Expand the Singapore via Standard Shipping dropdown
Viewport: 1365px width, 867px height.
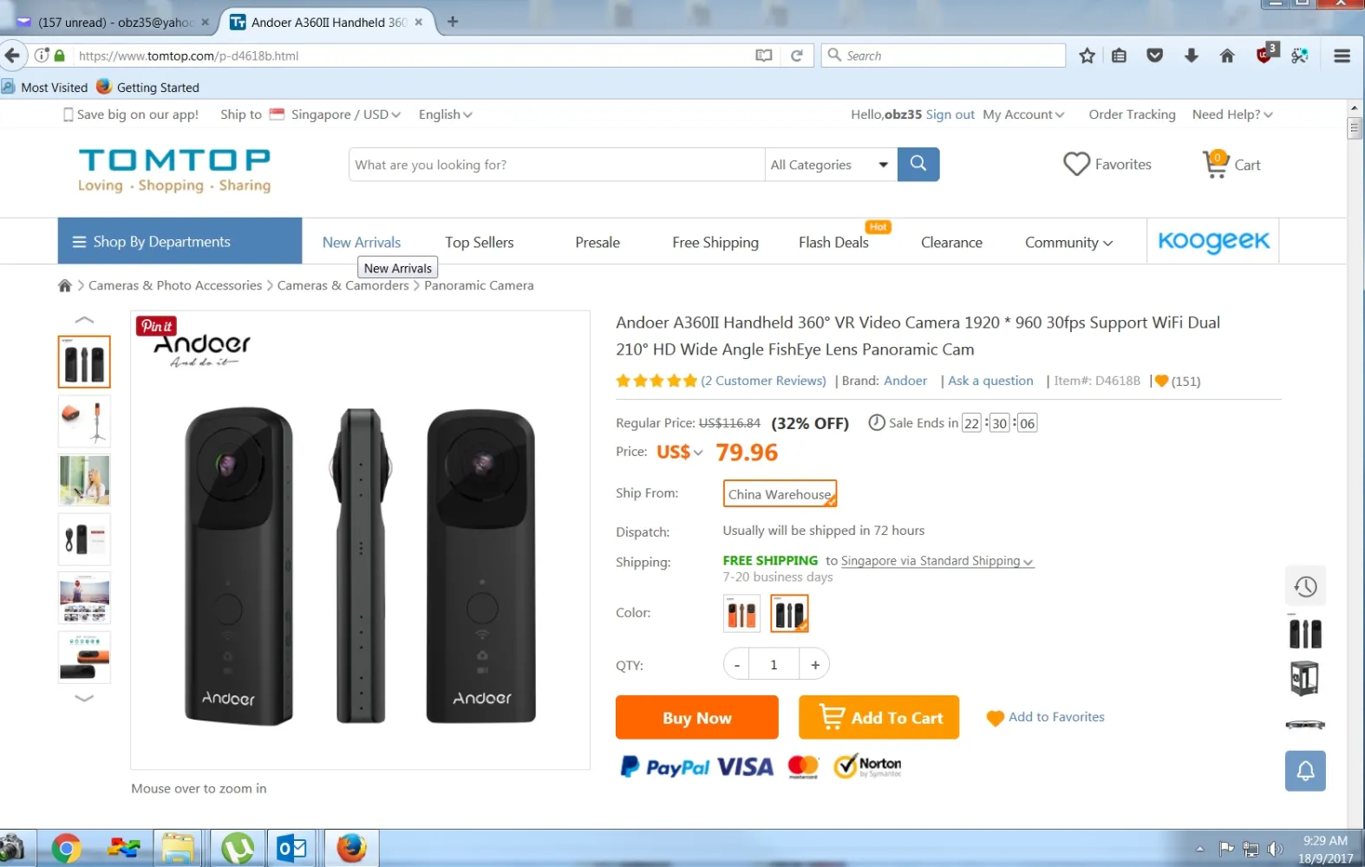tap(937, 561)
